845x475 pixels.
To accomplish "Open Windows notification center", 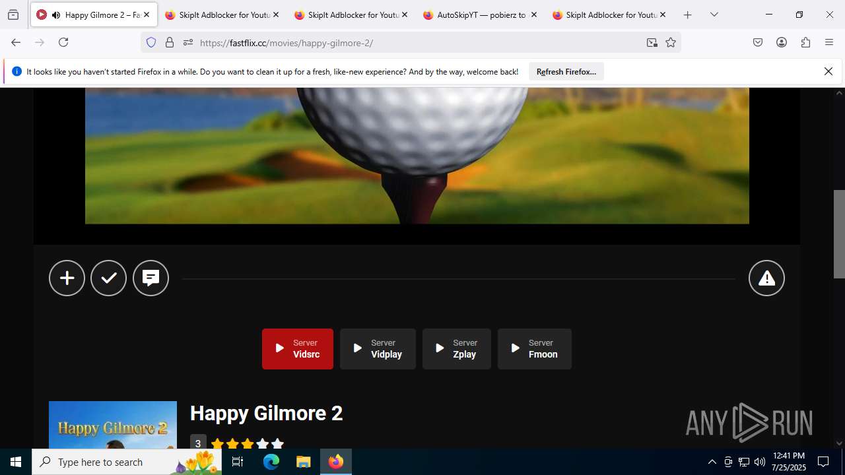I will [x=823, y=462].
